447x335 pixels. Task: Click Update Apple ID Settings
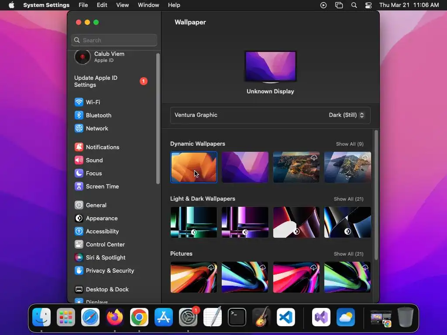coord(111,81)
